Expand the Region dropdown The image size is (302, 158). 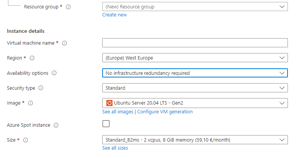[x=194, y=58]
